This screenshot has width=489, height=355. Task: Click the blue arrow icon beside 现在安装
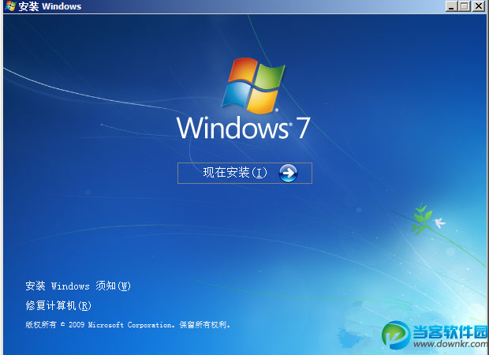point(288,173)
